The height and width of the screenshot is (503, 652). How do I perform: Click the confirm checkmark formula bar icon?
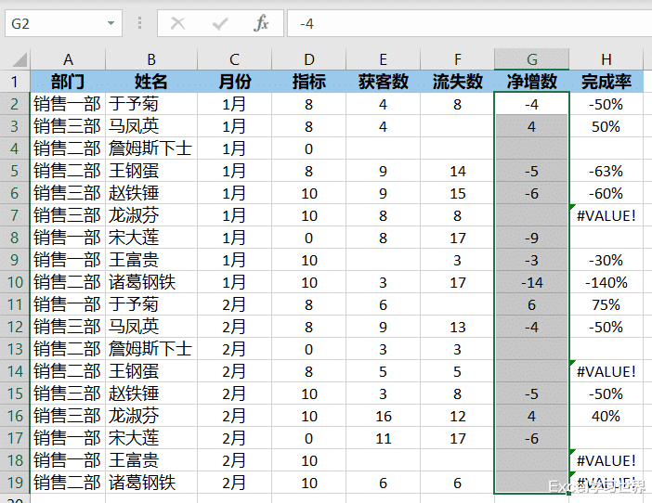(x=220, y=24)
